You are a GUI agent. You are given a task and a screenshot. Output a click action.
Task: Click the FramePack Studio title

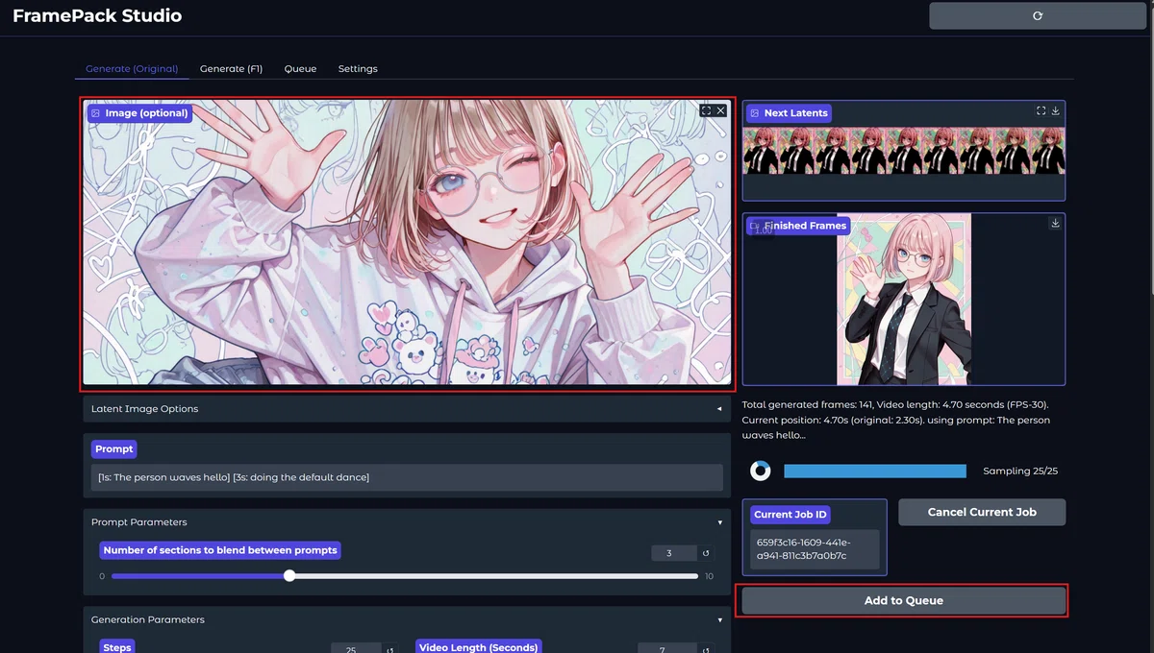(97, 15)
